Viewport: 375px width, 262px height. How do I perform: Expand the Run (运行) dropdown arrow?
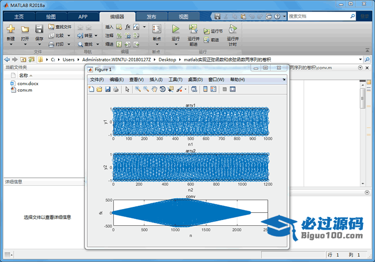[176, 45]
